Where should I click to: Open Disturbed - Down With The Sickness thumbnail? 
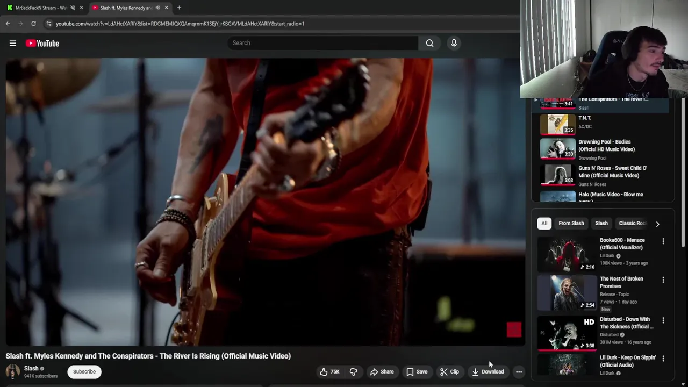[567, 333]
